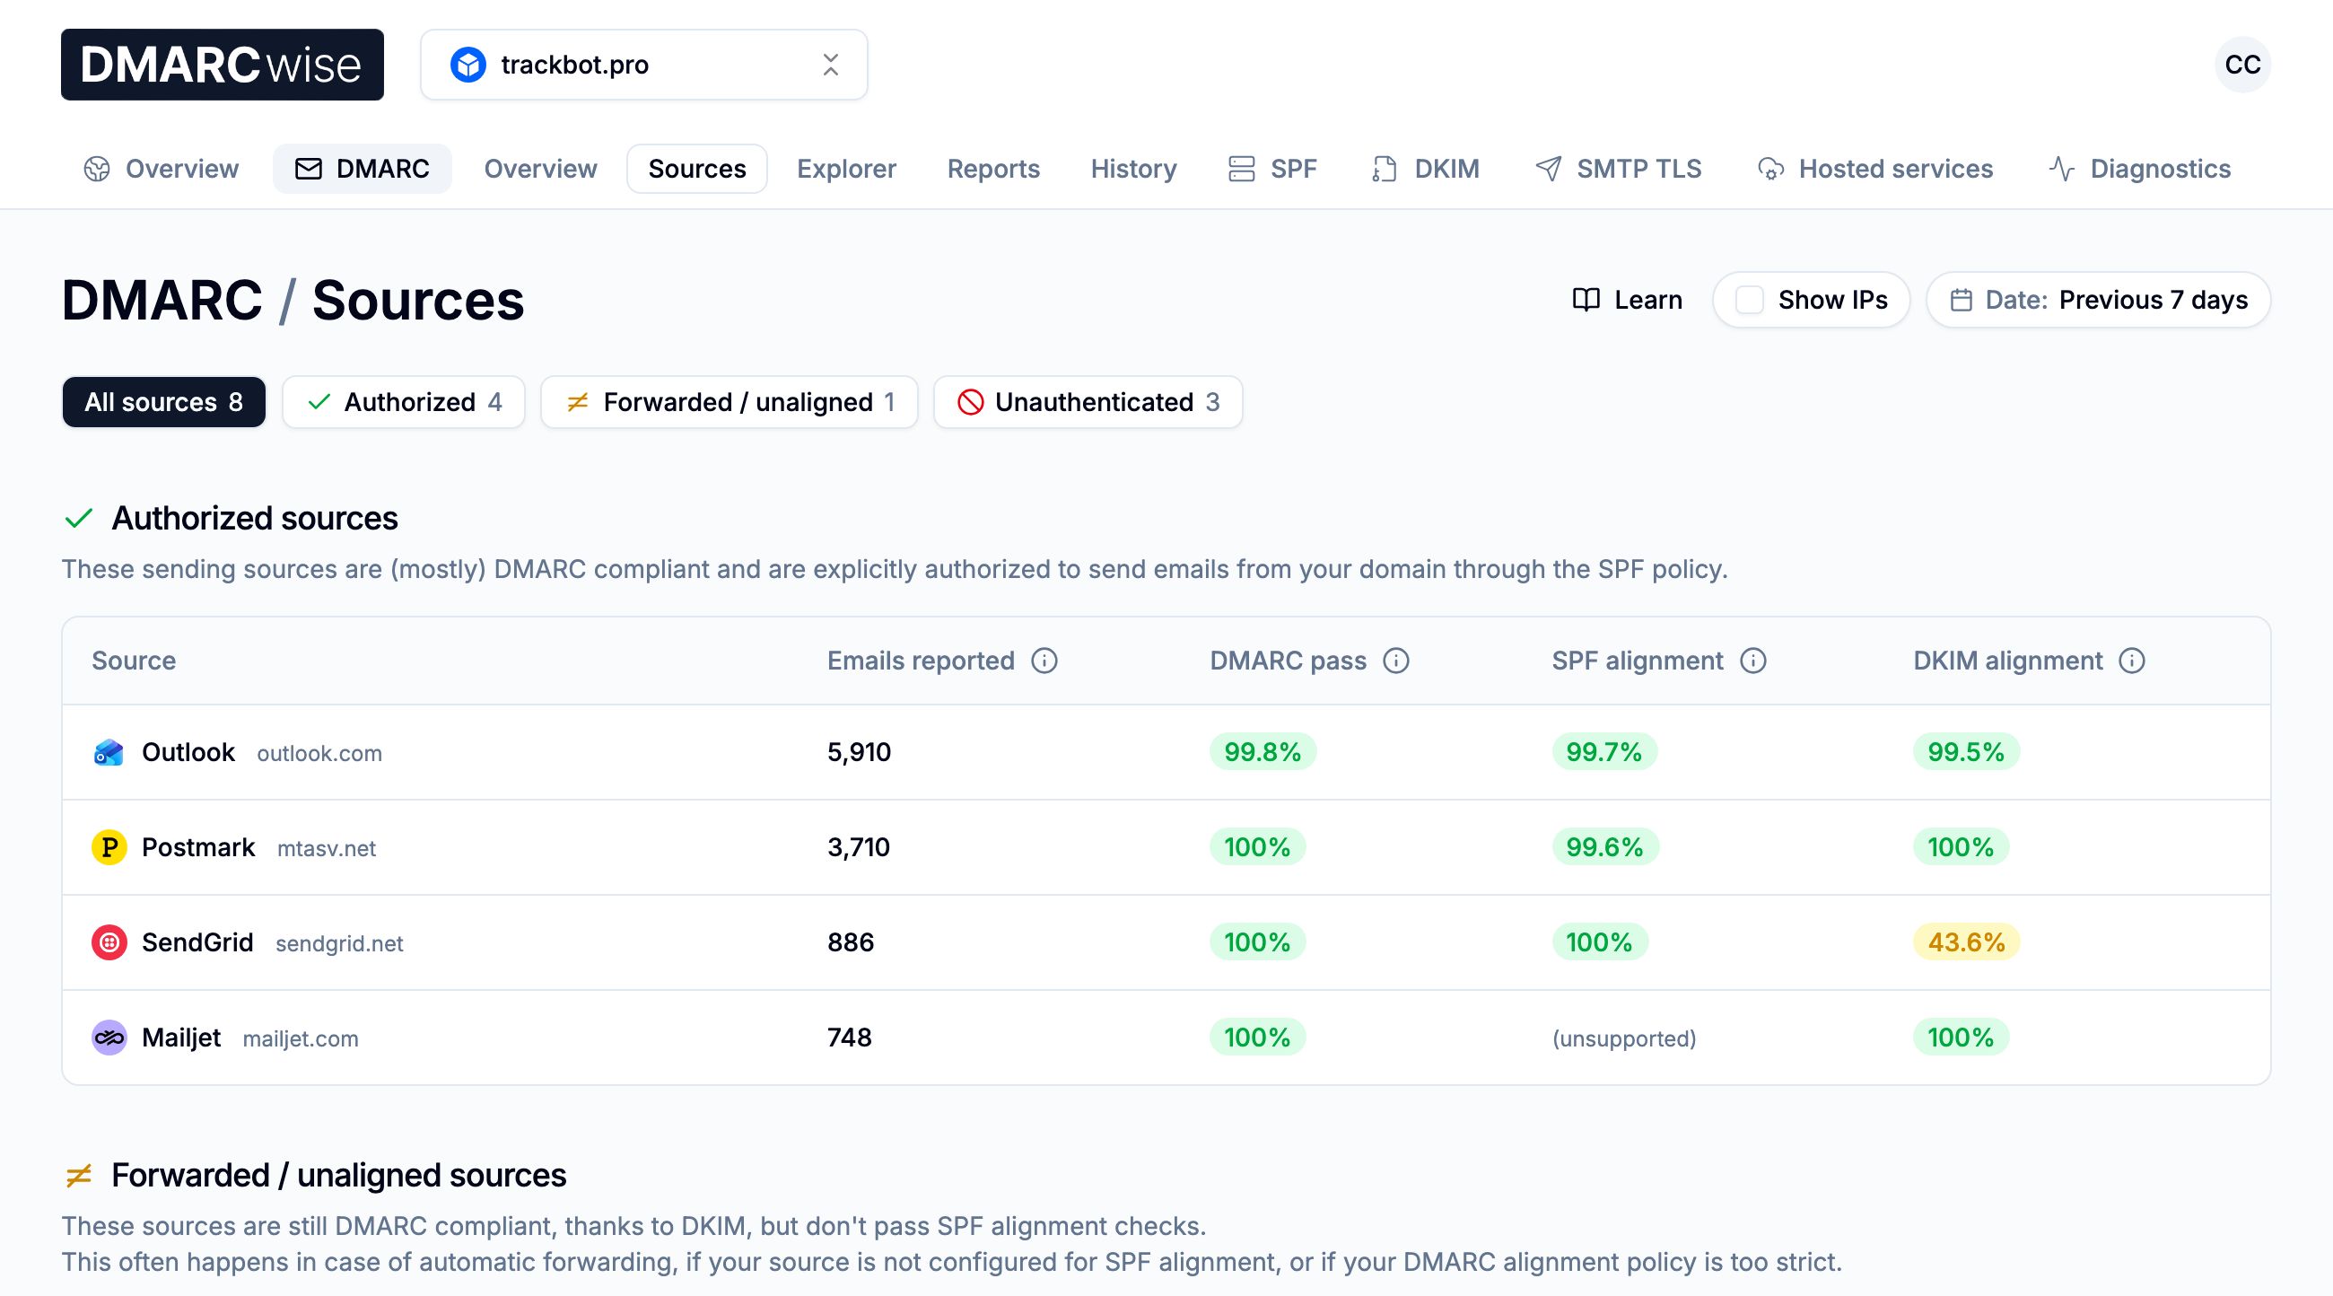Click the outlook.com domain text

tap(319, 754)
